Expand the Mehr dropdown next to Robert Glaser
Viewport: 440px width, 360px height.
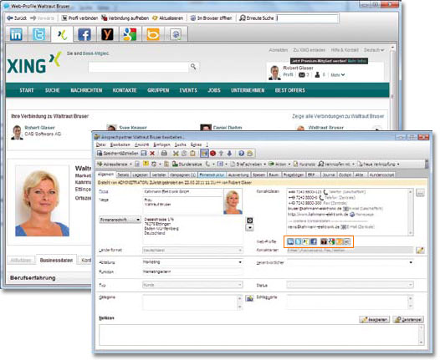[338, 75]
